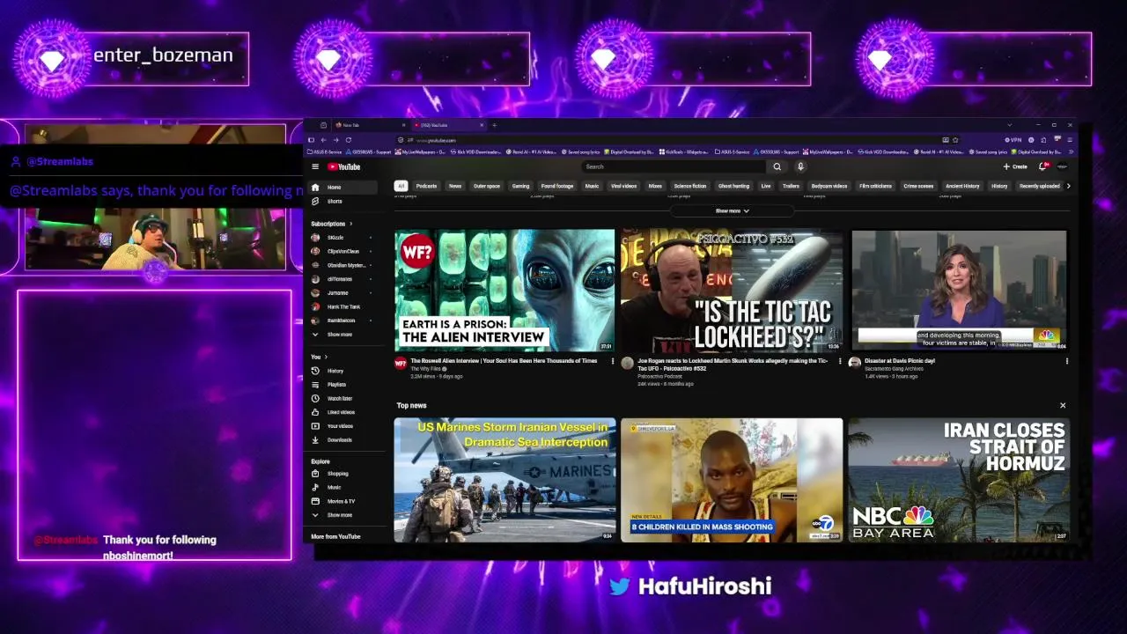The height and width of the screenshot is (634, 1127).
Task: Open Home in the sidebar
Action: tap(343, 188)
